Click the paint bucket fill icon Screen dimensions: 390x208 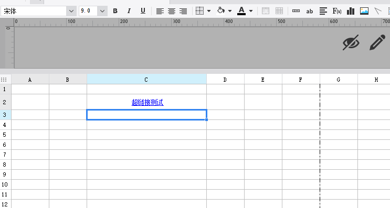220,11
